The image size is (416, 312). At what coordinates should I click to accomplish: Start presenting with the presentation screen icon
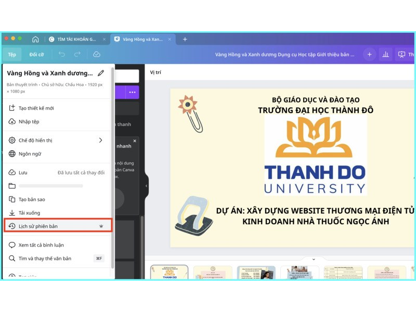(x=401, y=54)
